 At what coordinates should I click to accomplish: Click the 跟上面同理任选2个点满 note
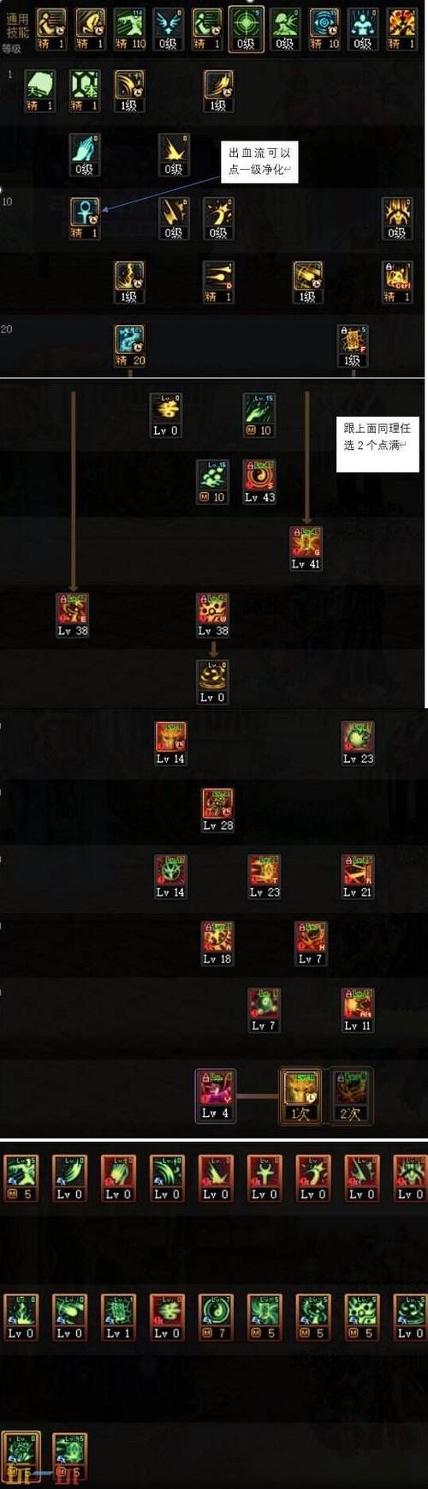pyautogui.click(x=377, y=444)
